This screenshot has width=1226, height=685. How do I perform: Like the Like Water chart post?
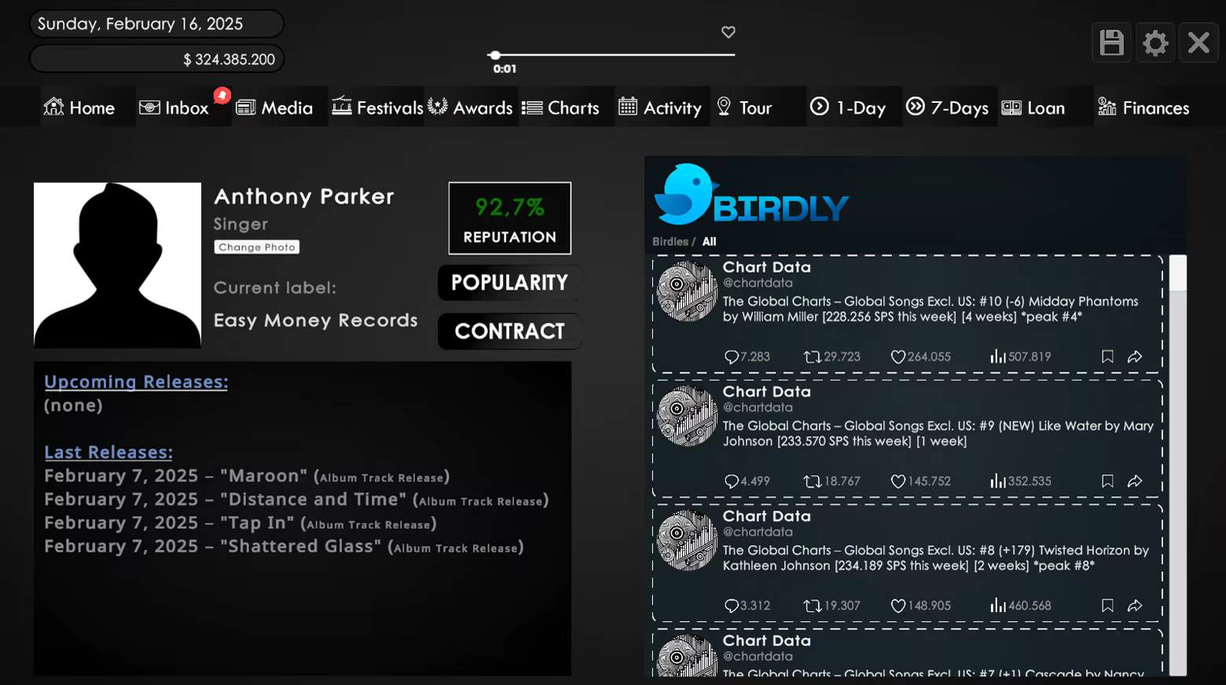point(897,482)
